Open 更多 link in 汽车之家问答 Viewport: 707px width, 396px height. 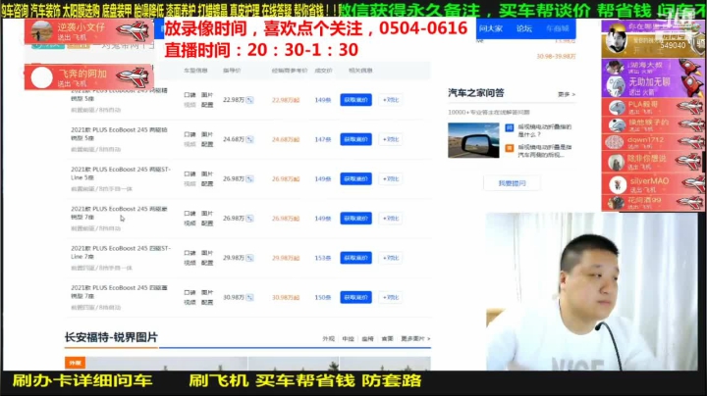pos(567,94)
